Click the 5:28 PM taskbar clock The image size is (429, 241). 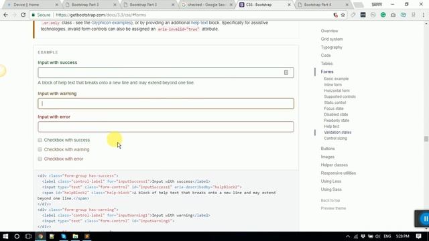(x=403, y=236)
